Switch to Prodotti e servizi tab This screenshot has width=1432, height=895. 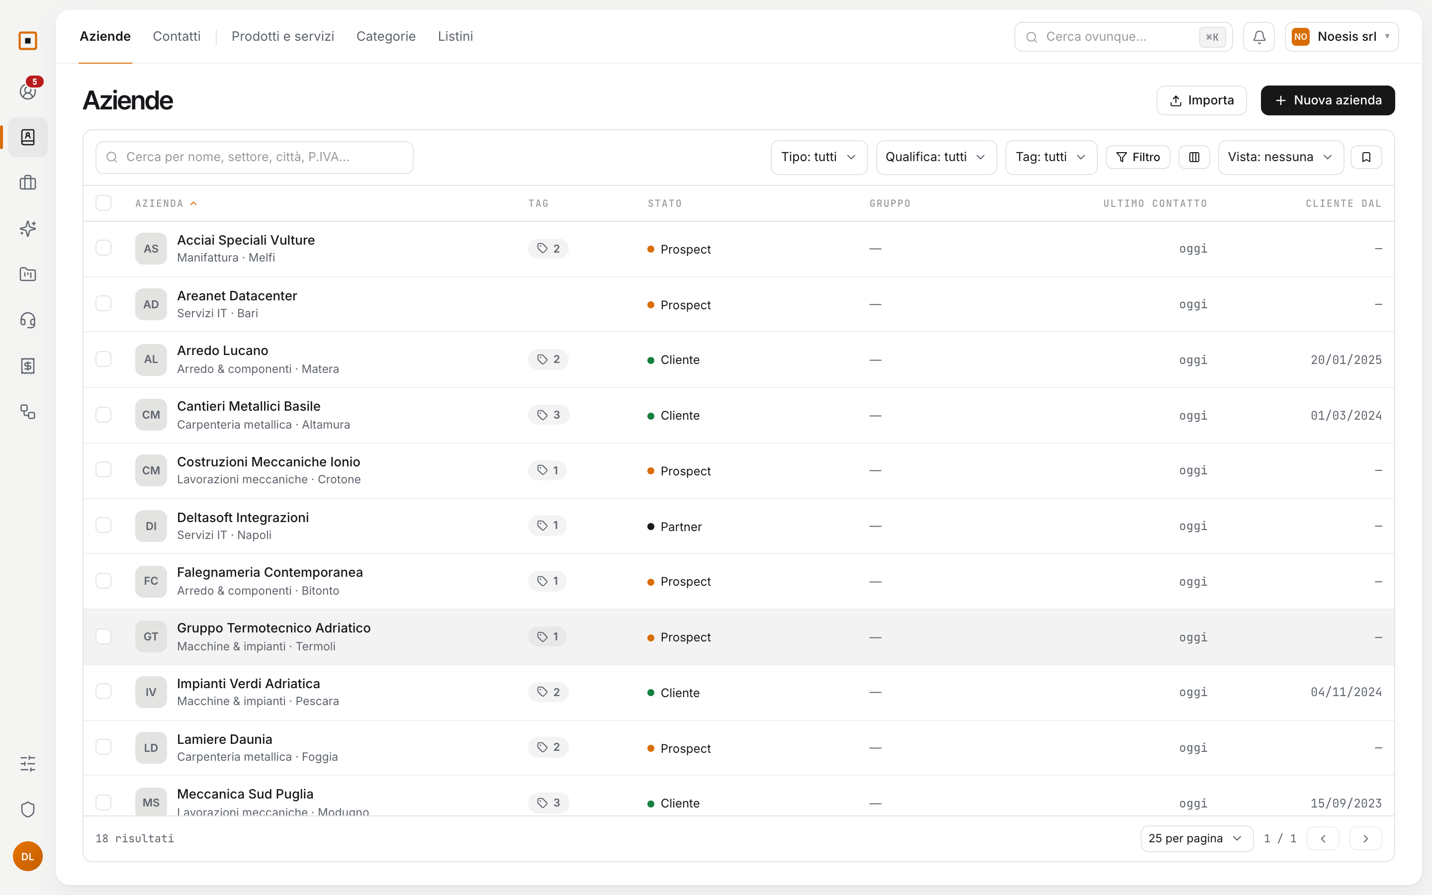click(283, 37)
